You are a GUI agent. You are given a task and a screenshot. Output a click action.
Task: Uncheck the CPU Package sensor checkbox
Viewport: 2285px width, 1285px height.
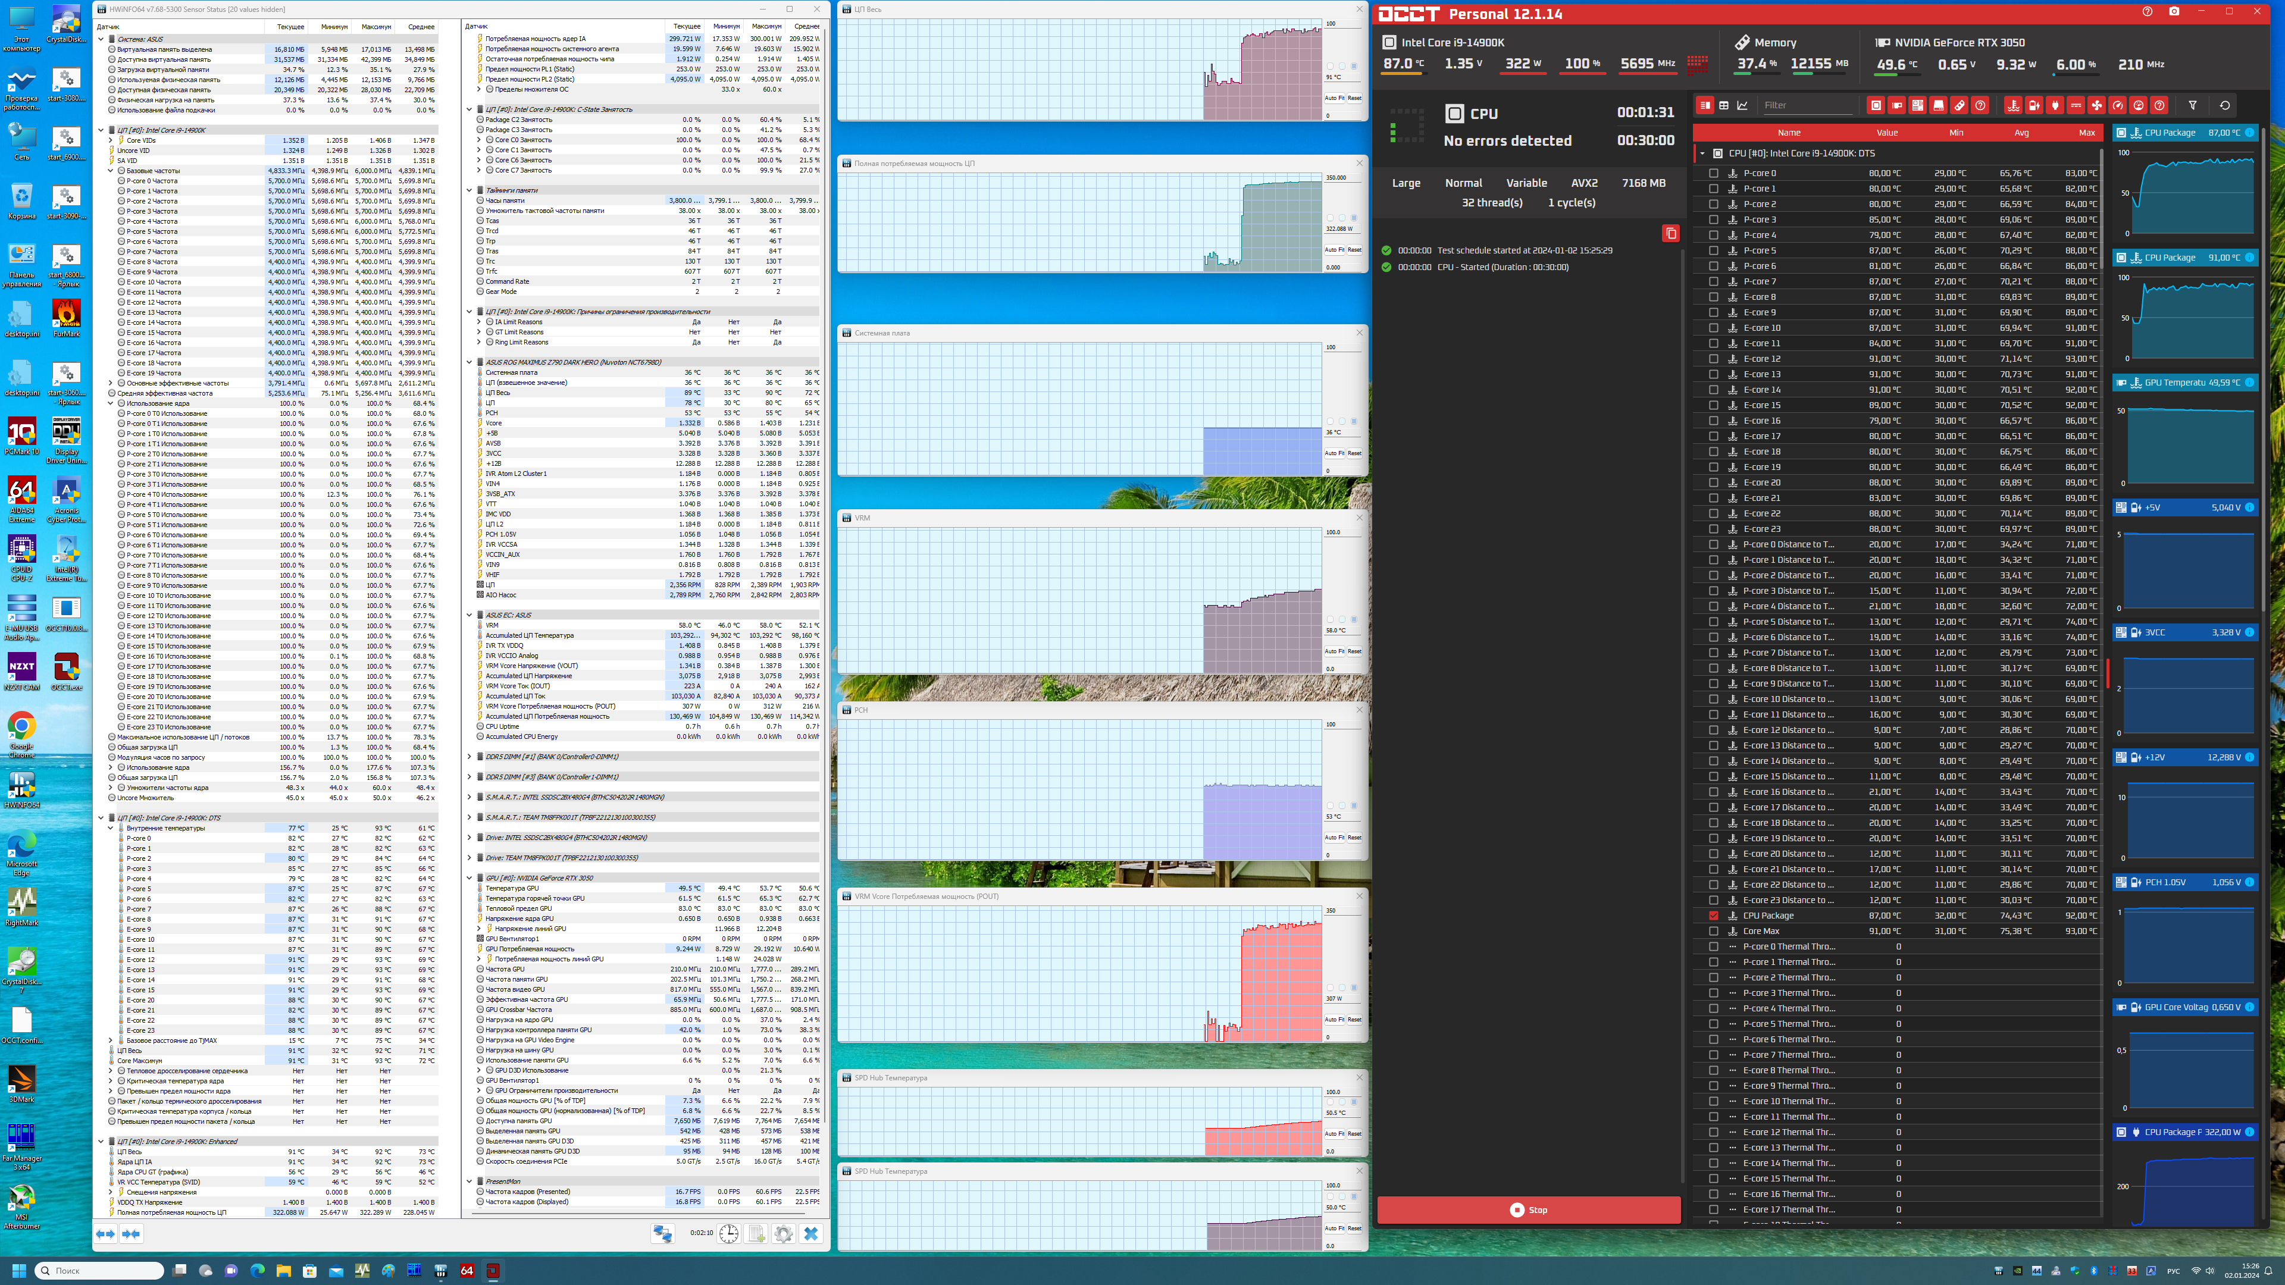[1714, 915]
